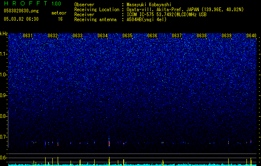Viewport: 261px width, 166px height.
Task: Click the 0631 time marker
Action: pyautogui.click(x=28, y=36)
